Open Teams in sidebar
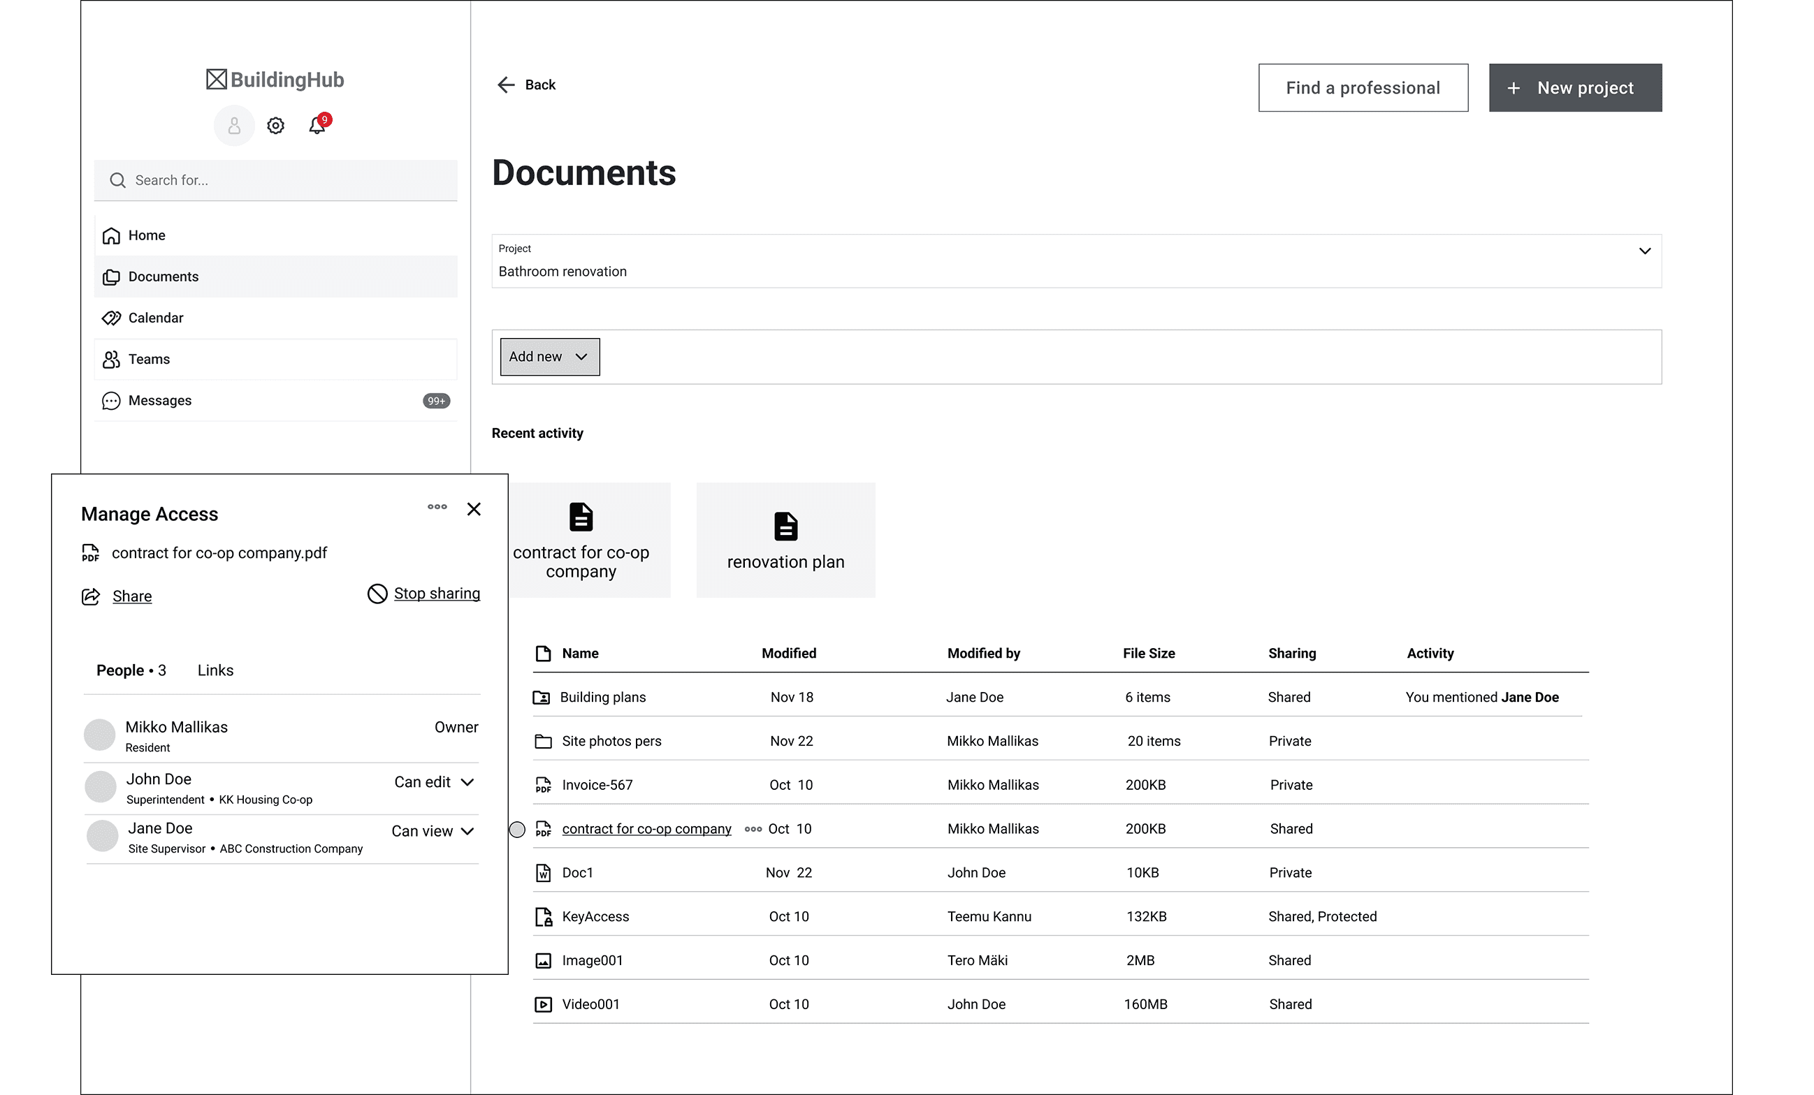Viewport: 1814px width, 1095px height. pyautogui.click(x=275, y=359)
